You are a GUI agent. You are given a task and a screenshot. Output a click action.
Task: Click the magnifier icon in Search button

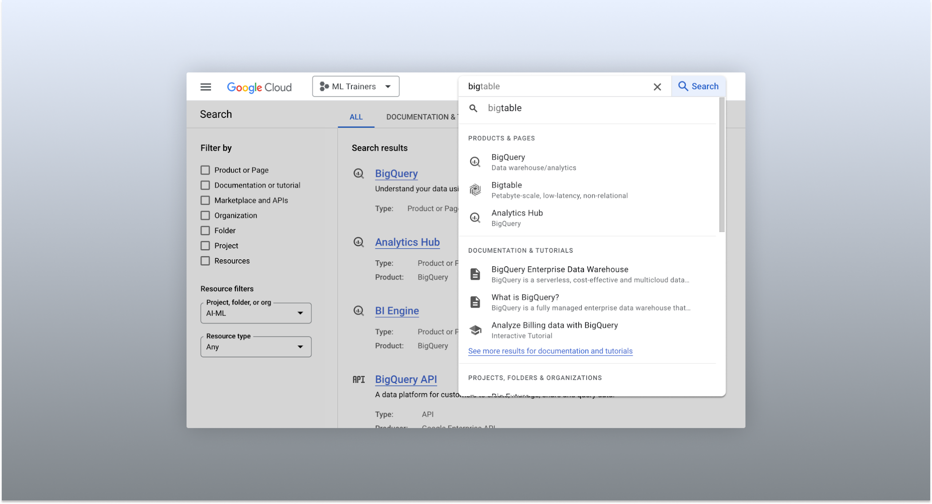[683, 86]
